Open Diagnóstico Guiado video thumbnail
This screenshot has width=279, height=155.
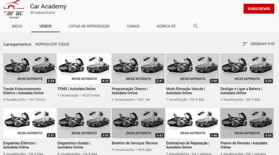pos(84,123)
